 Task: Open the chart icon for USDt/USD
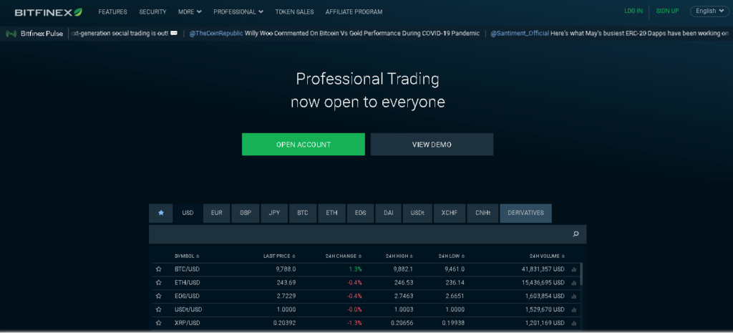tap(573, 309)
